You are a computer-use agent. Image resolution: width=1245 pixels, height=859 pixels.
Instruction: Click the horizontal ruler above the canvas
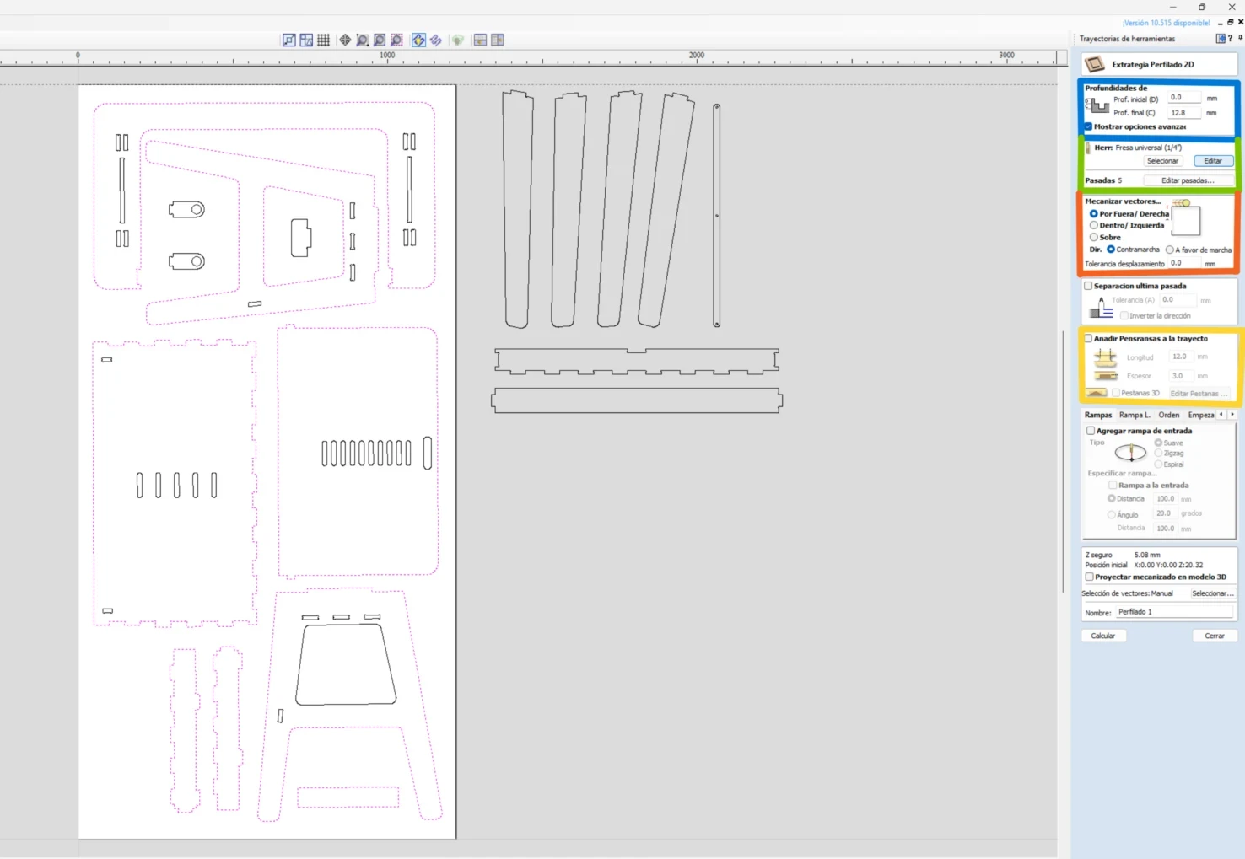click(528, 57)
